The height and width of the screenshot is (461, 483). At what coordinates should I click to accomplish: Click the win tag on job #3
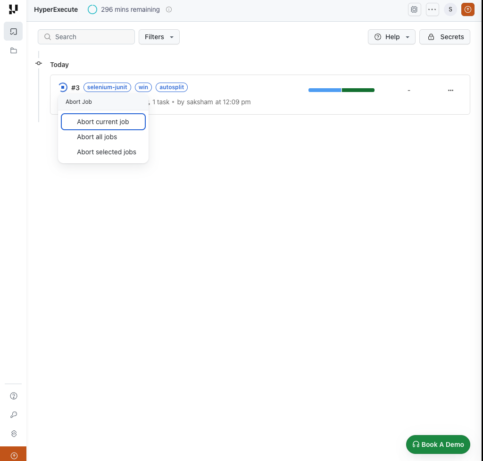143,87
